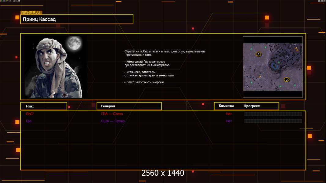This screenshot has width=326, height=183.
Task: Click the Команда column header
Action: tap(226, 106)
